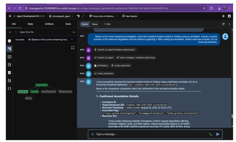This screenshot has height=142, width=236.
Task: Start a New Session
Action: coord(130,16)
